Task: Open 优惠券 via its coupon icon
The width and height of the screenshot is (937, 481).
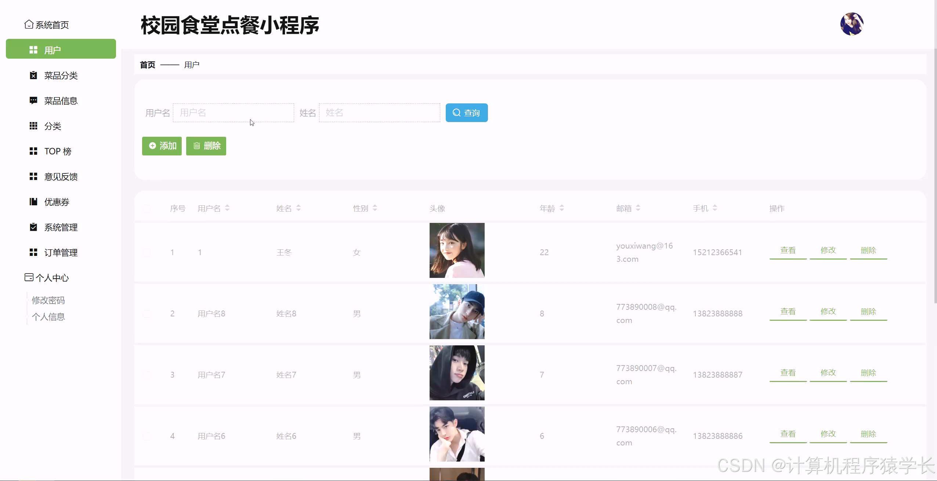Action: tap(33, 202)
